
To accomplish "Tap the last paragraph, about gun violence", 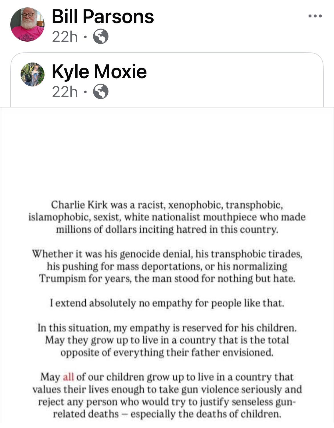I will point(167,395).
